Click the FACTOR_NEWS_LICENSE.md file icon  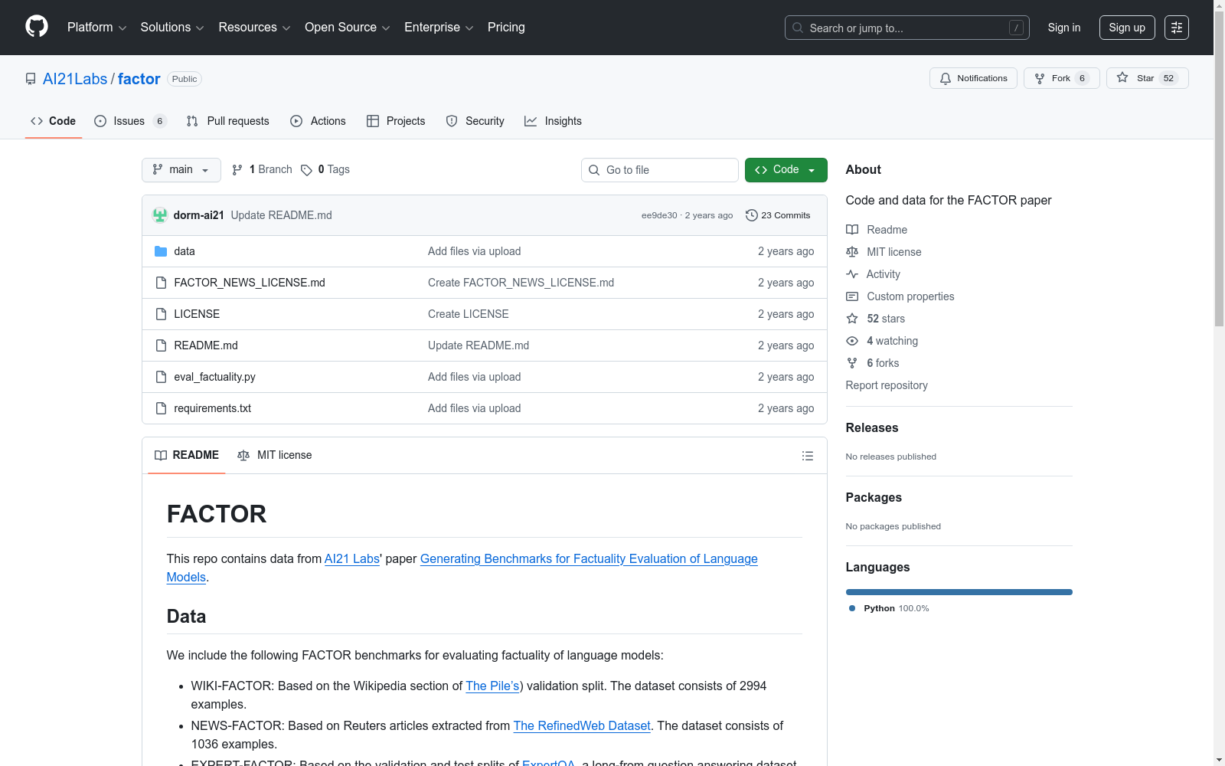click(161, 283)
